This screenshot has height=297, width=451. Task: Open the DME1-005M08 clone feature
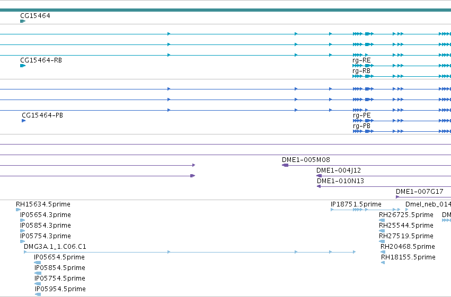[x=306, y=160]
